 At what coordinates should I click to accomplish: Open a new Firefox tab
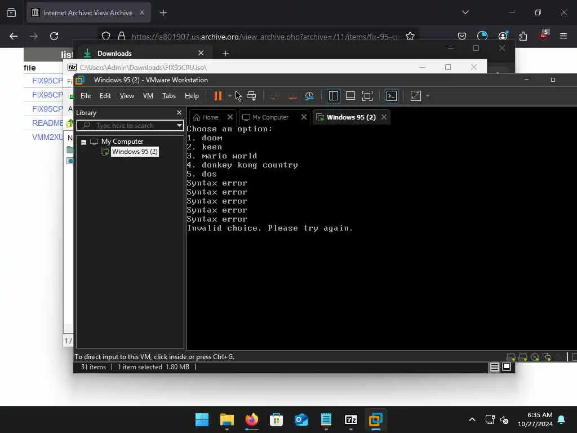tap(163, 13)
